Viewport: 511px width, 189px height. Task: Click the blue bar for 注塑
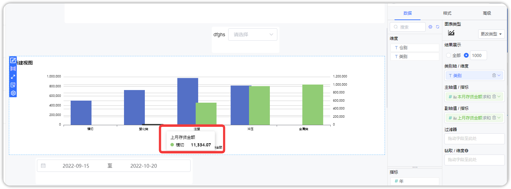click(188, 101)
